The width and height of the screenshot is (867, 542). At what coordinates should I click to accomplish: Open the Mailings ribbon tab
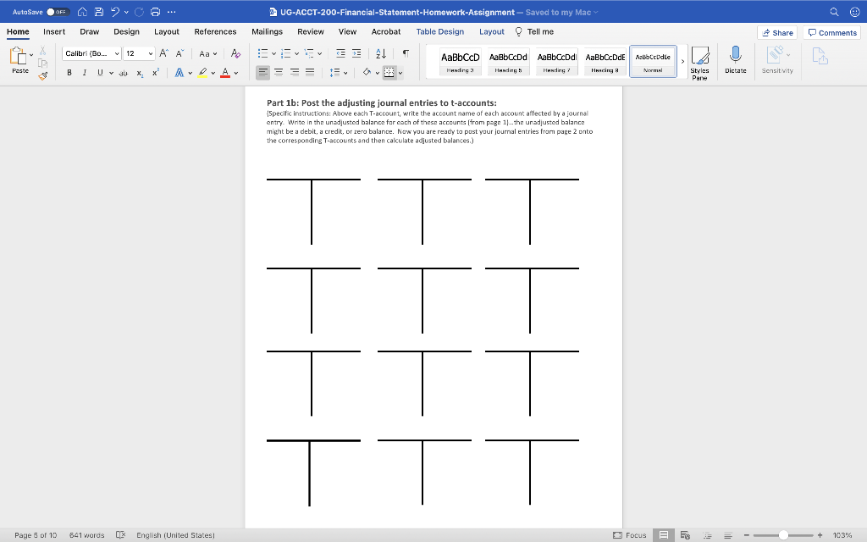point(267,30)
